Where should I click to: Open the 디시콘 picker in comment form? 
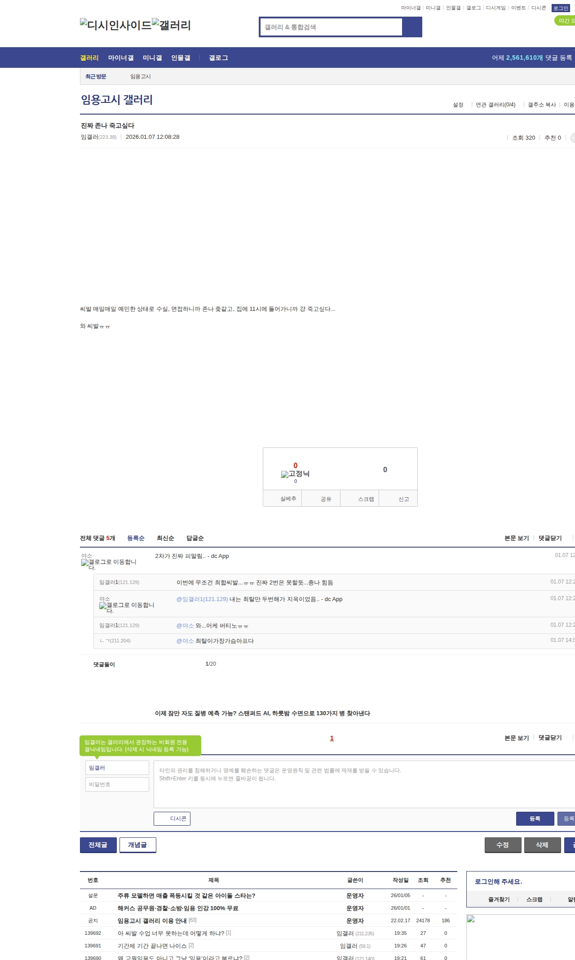pos(172,818)
